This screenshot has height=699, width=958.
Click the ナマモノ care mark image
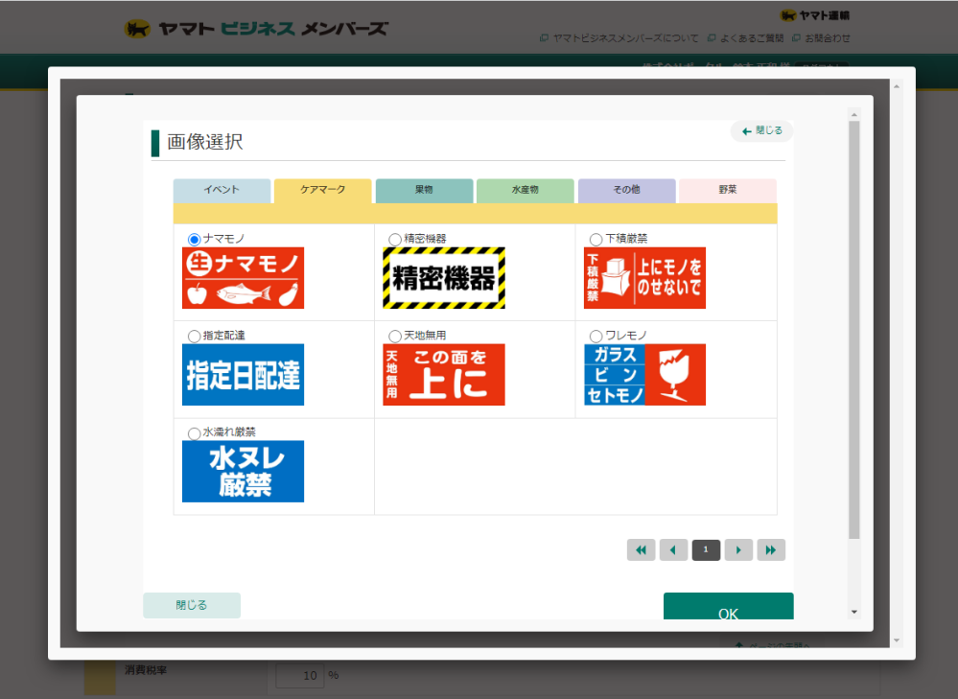click(x=244, y=278)
